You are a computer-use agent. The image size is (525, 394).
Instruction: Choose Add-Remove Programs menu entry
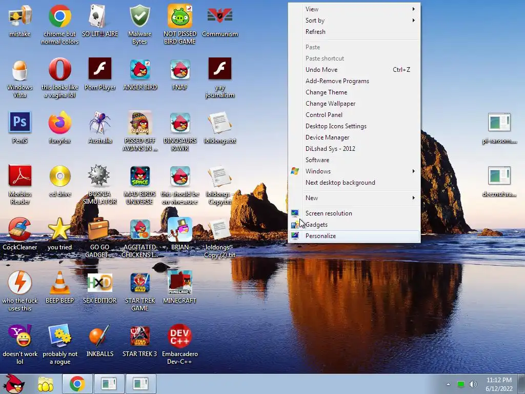coord(354,81)
